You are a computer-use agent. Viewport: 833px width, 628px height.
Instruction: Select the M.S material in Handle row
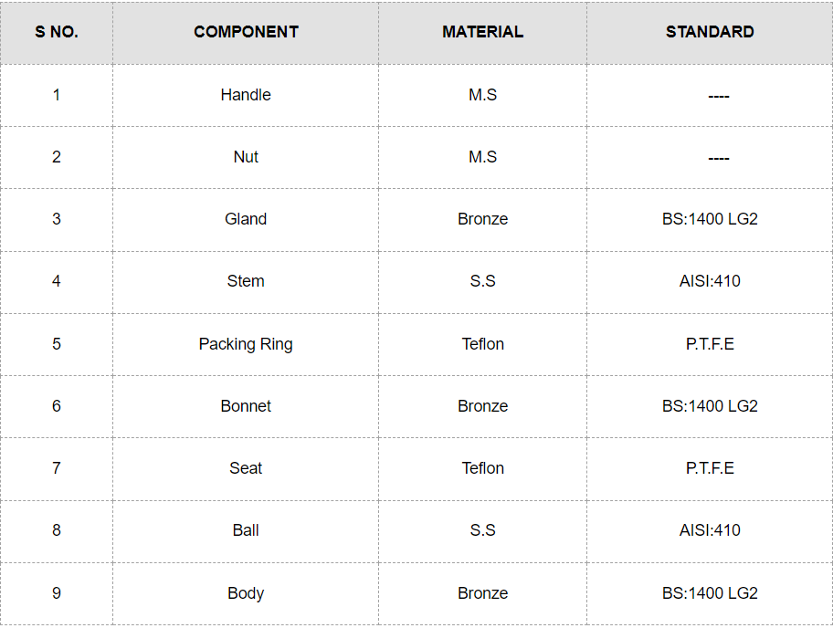(x=482, y=95)
